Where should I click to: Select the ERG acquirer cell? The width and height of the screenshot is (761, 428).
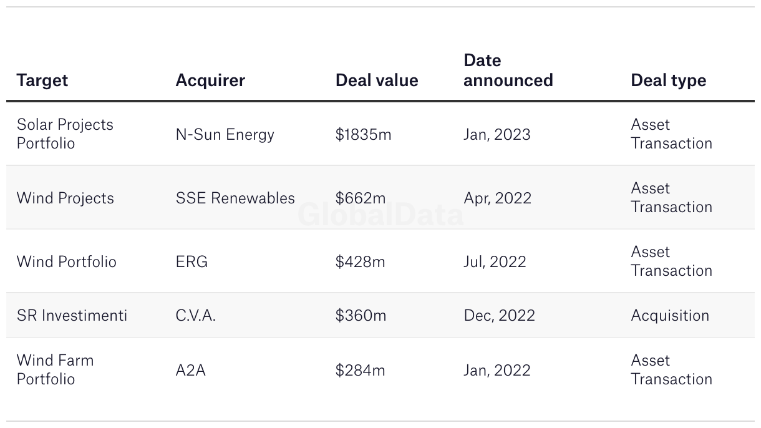191,261
